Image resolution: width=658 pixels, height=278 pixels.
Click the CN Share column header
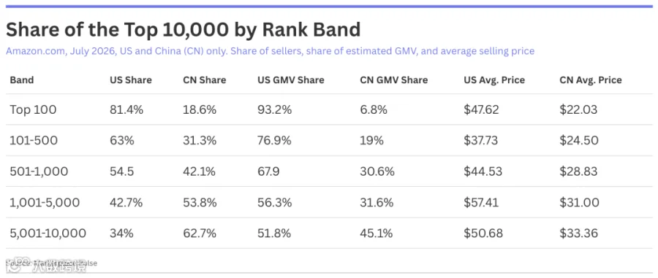pos(205,80)
